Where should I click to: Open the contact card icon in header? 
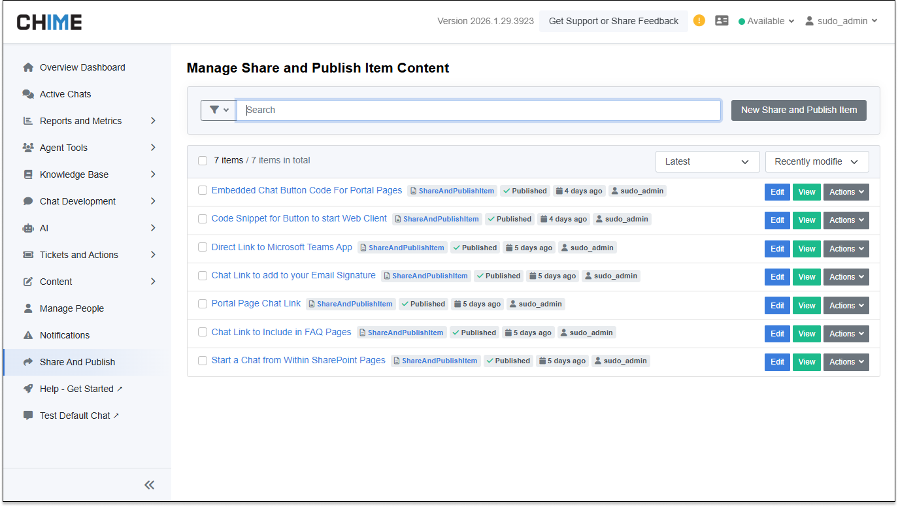pos(722,20)
